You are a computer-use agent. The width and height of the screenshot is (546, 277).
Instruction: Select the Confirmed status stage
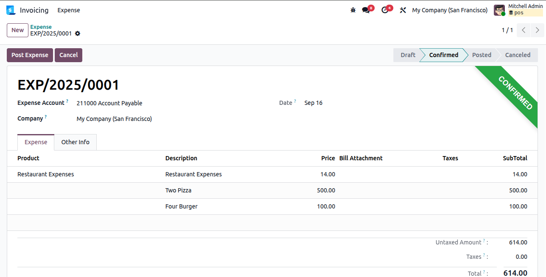tap(443, 55)
